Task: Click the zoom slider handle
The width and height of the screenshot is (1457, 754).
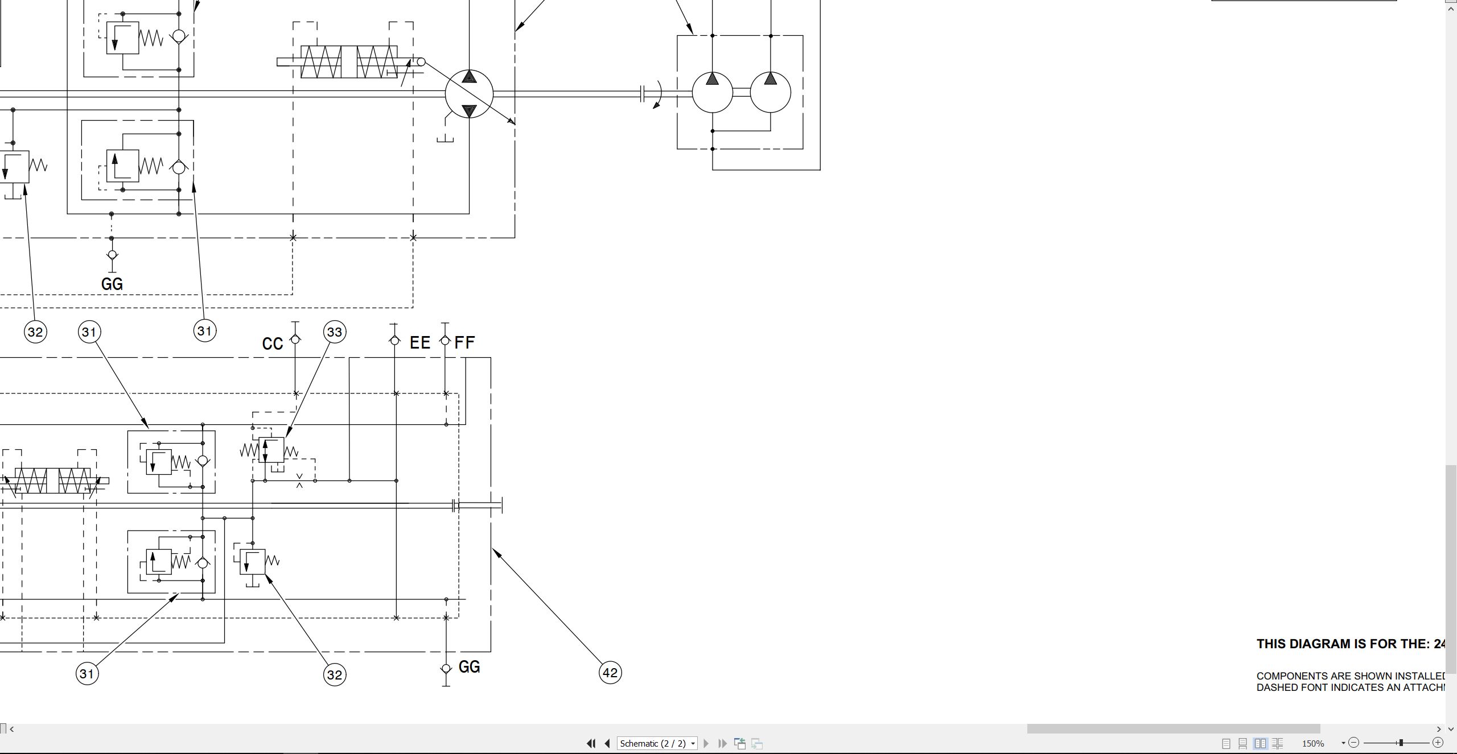Action: tap(1401, 743)
